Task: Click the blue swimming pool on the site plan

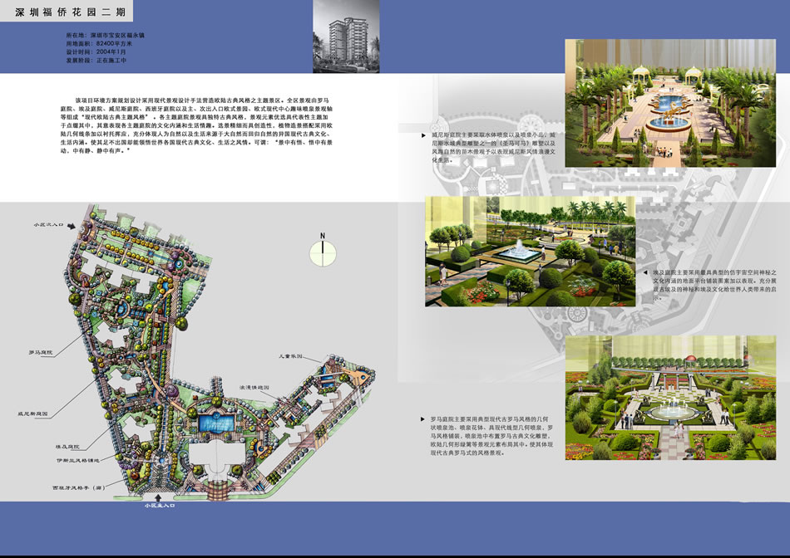Action: (x=218, y=422)
